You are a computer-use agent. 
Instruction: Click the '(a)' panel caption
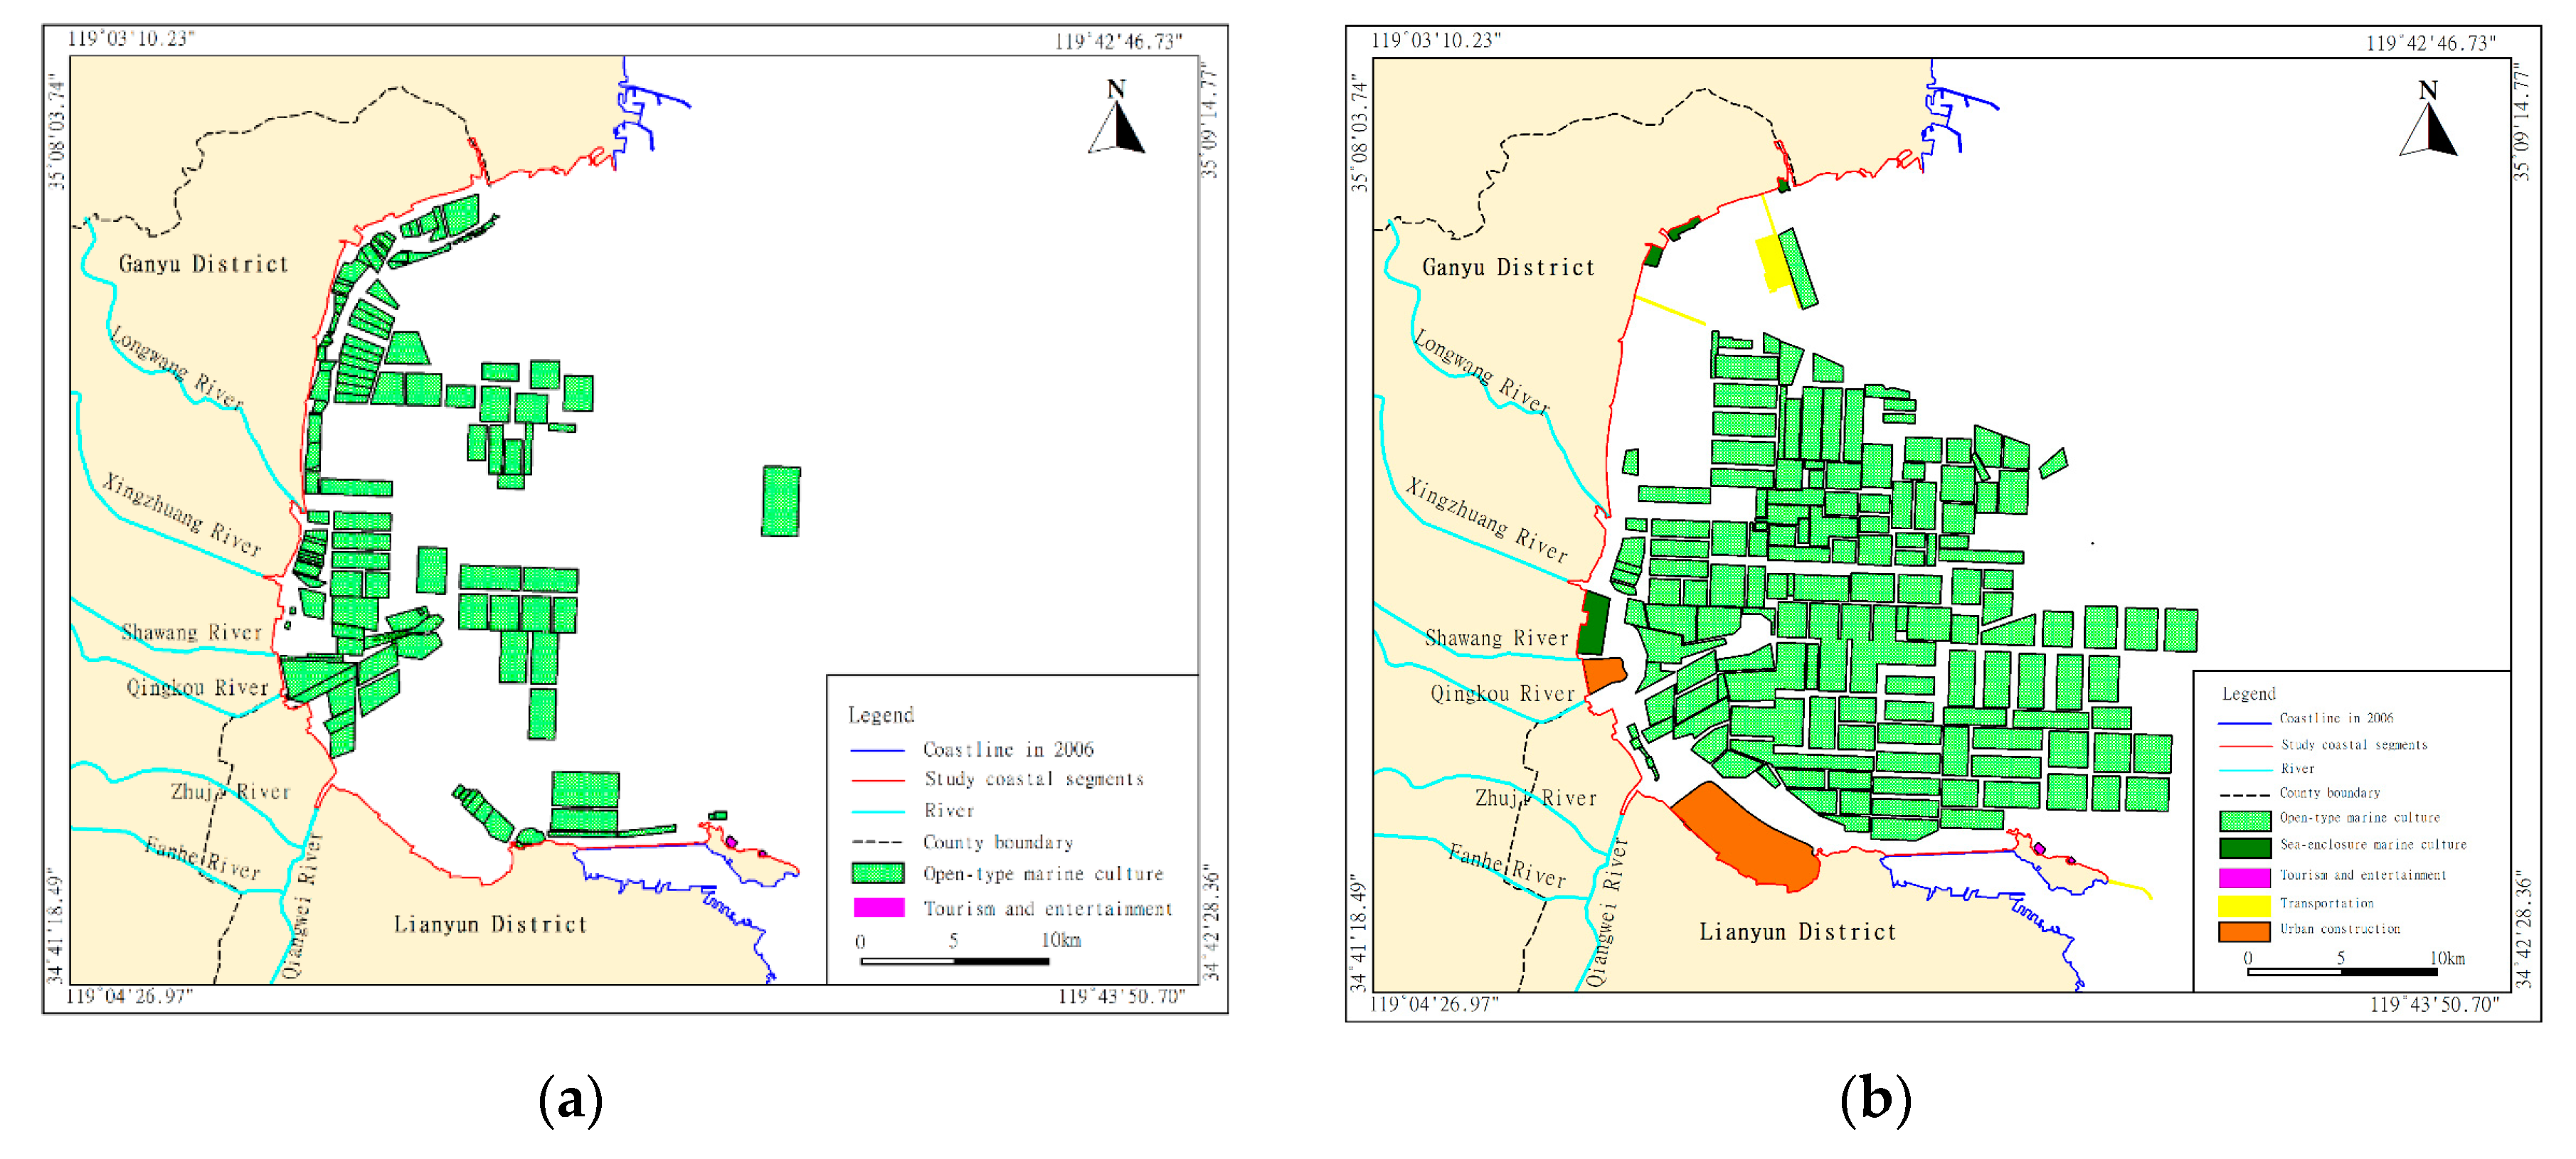[x=571, y=1099]
